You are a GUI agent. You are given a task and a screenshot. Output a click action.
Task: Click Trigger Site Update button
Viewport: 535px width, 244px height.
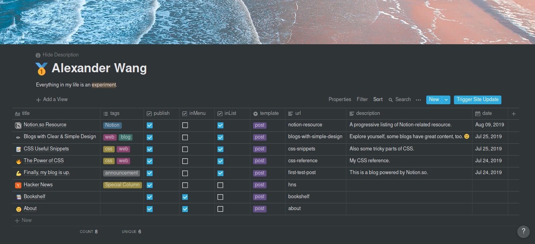[478, 99]
